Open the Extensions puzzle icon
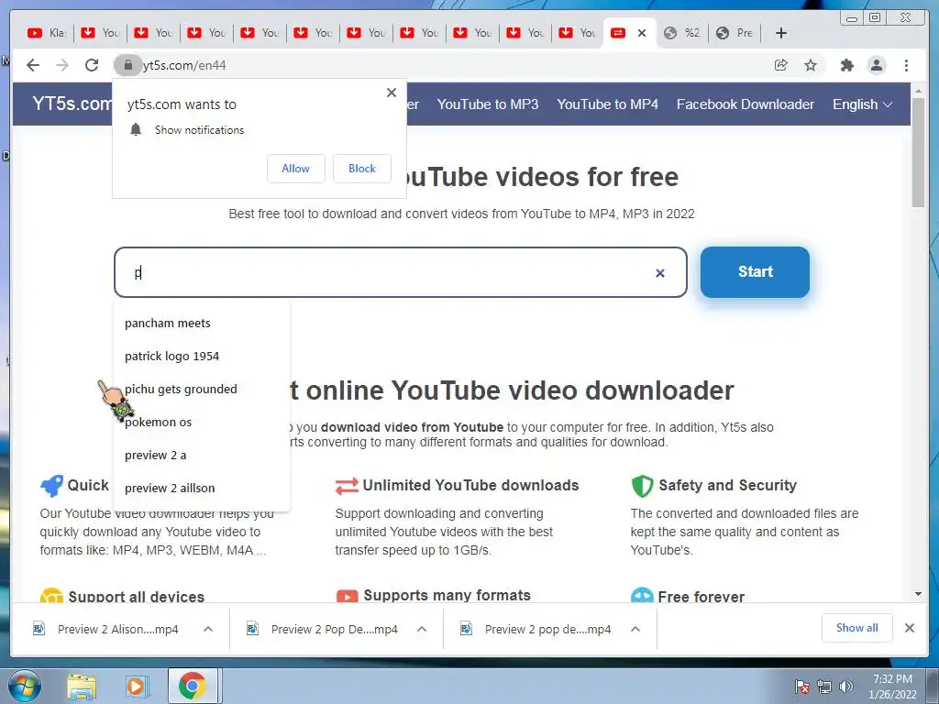 tap(846, 65)
